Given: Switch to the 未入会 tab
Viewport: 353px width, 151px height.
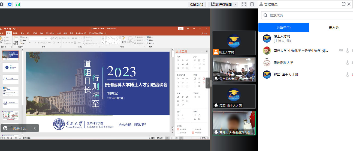Looking at the screenshot, I should 334,27.
